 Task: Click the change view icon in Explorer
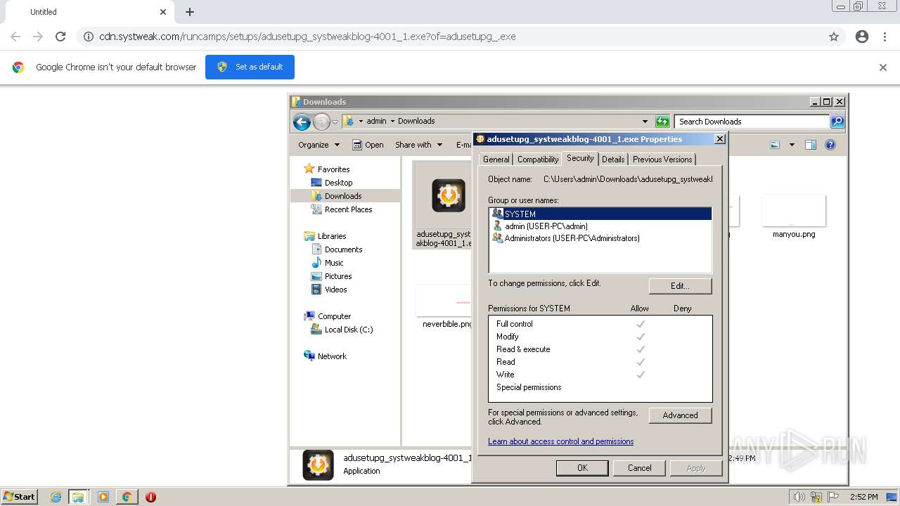click(775, 145)
